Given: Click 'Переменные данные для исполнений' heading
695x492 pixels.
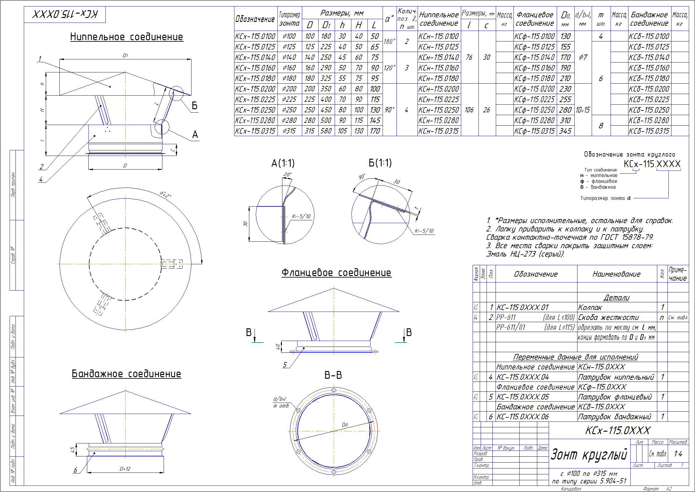Looking at the screenshot, I should point(576,357).
